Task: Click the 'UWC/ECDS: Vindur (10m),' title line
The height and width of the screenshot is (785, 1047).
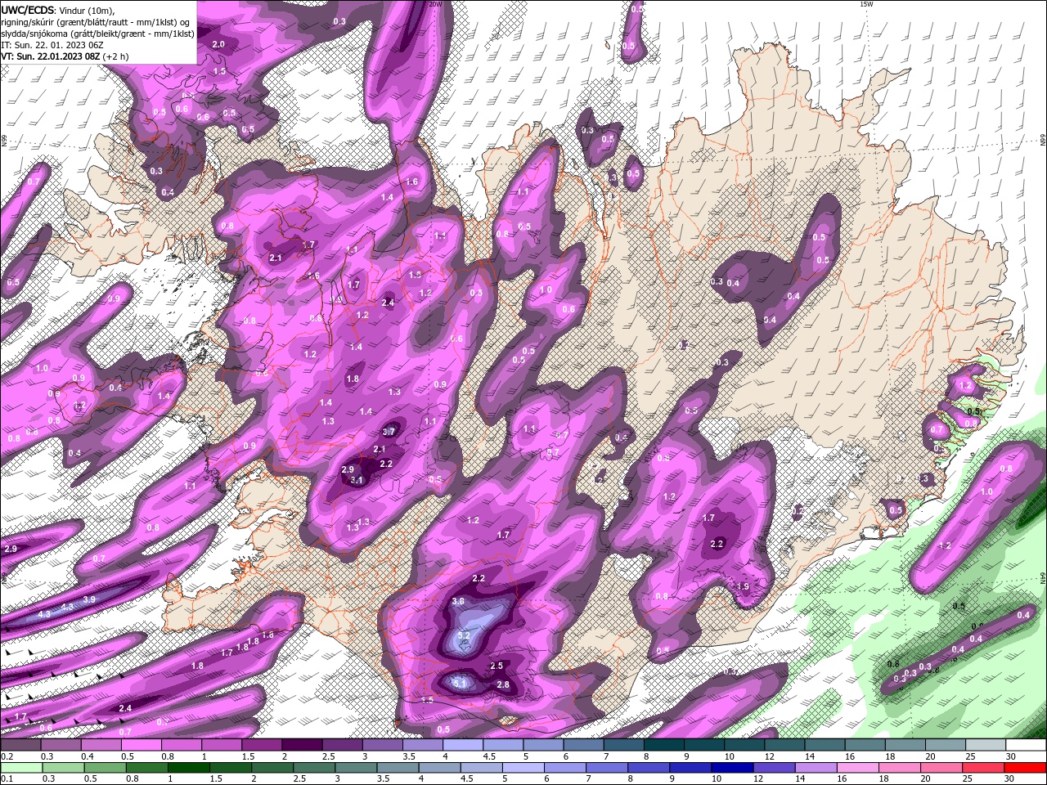Action: pyautogui.click(x=58, y=10)
